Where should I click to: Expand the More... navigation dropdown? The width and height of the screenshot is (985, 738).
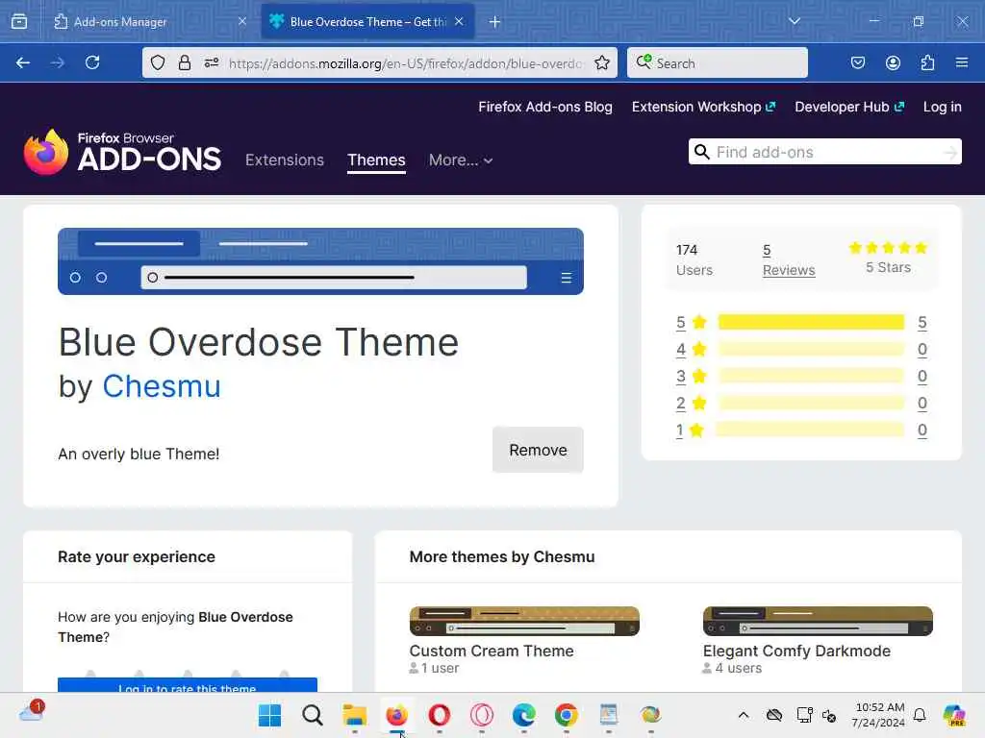click(x=461, y=160)
